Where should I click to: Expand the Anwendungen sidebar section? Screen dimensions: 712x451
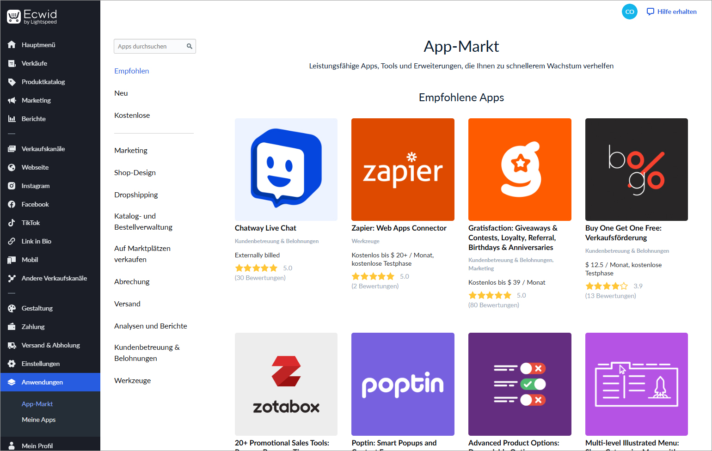(42, 382)
